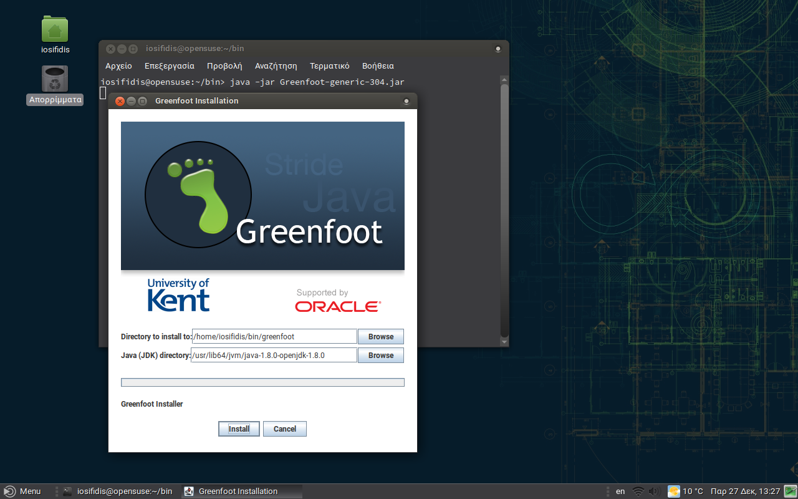Focus the 'Directory to install to' text field
This screenshot has height=499, width=798.
[274, 337]
